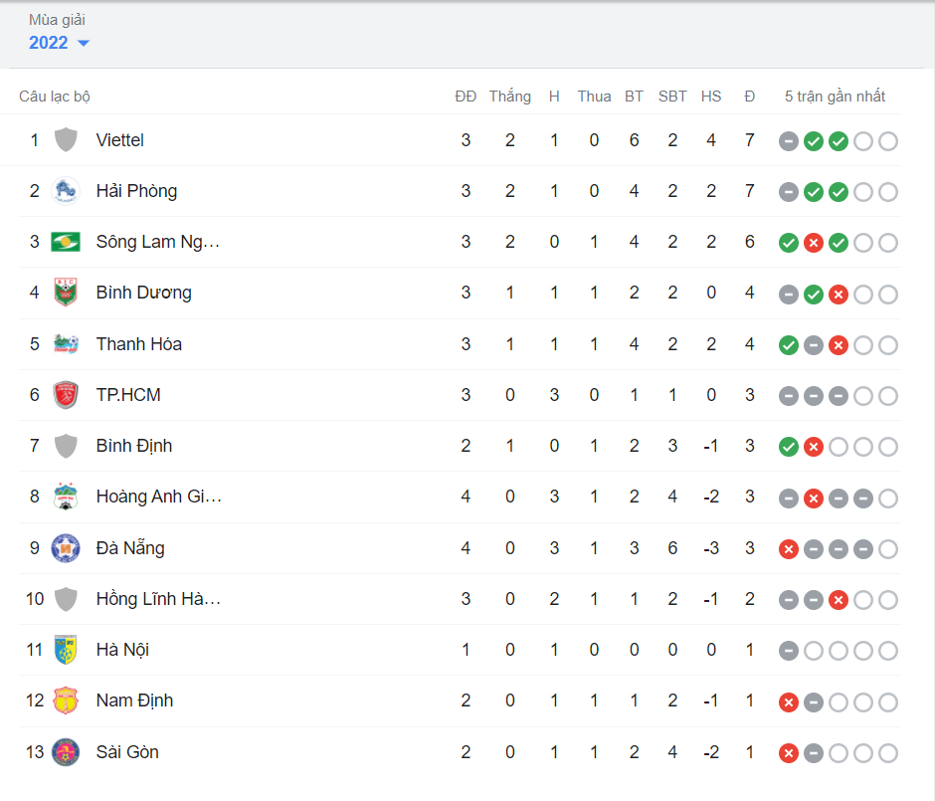Click the Viettel club crest icon
Screen dimensions: 935x801
[x=66, y=140]
